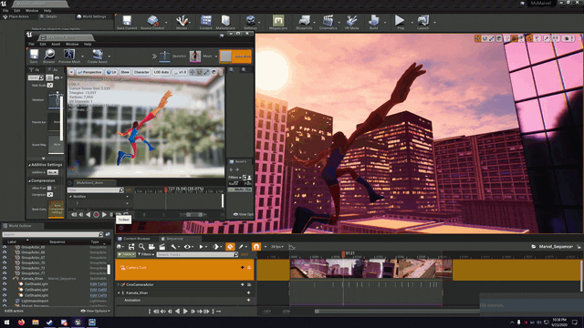
Task: Open the Blueprints toolbar menu
Action: 304,22
